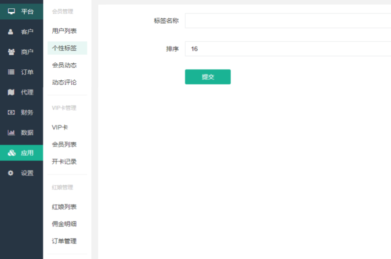The image size is (391, 259).
Task: Click the cubes icon beside 应用
Action: click(x=11, y=153)
